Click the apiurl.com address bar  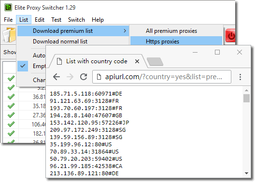pos(162,77)
